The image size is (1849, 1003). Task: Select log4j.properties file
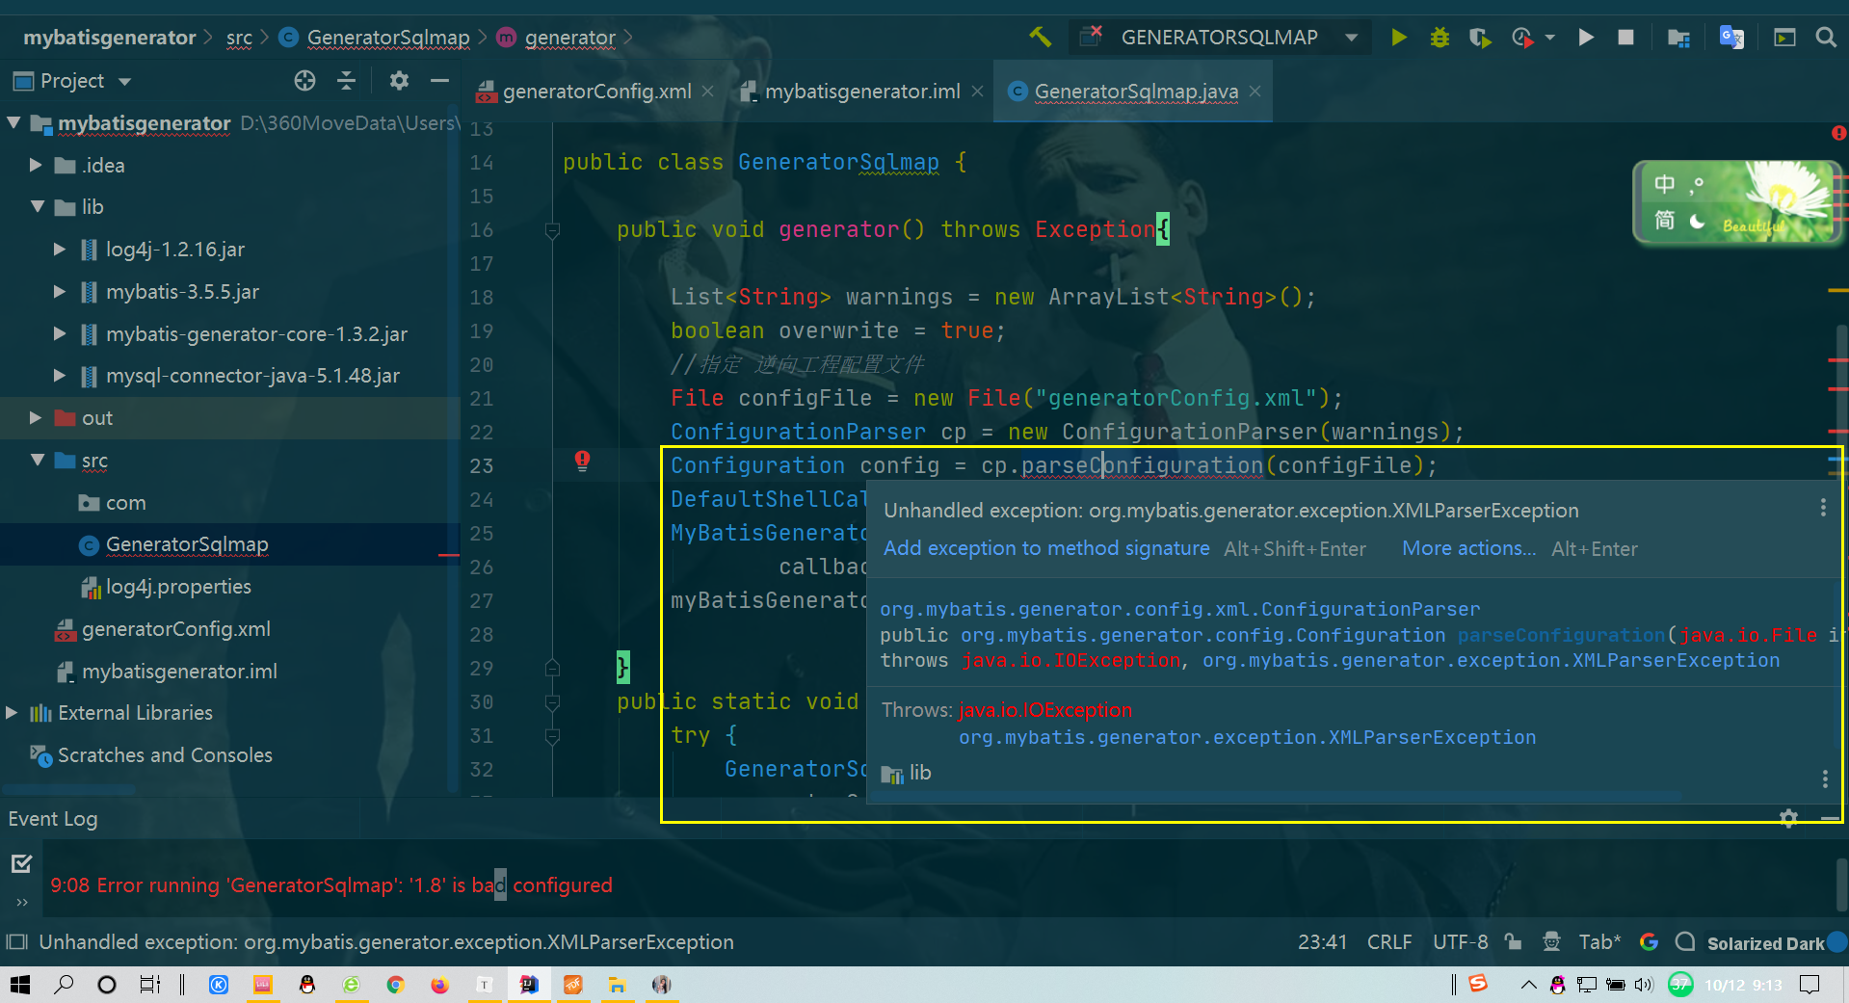tap(178, 586)
